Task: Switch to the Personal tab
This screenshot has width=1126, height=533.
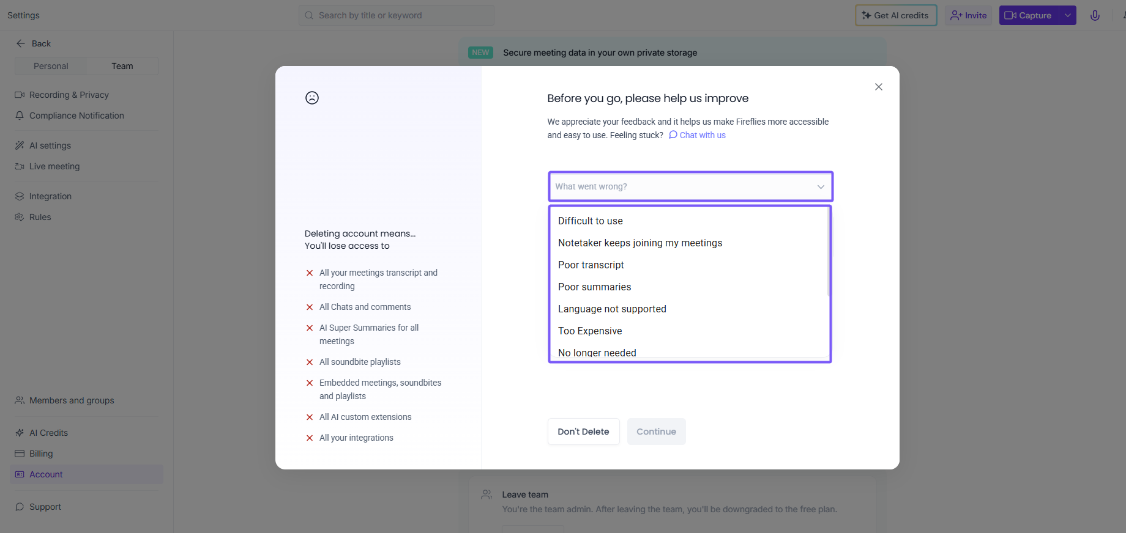Action: (x=51, y=66)
